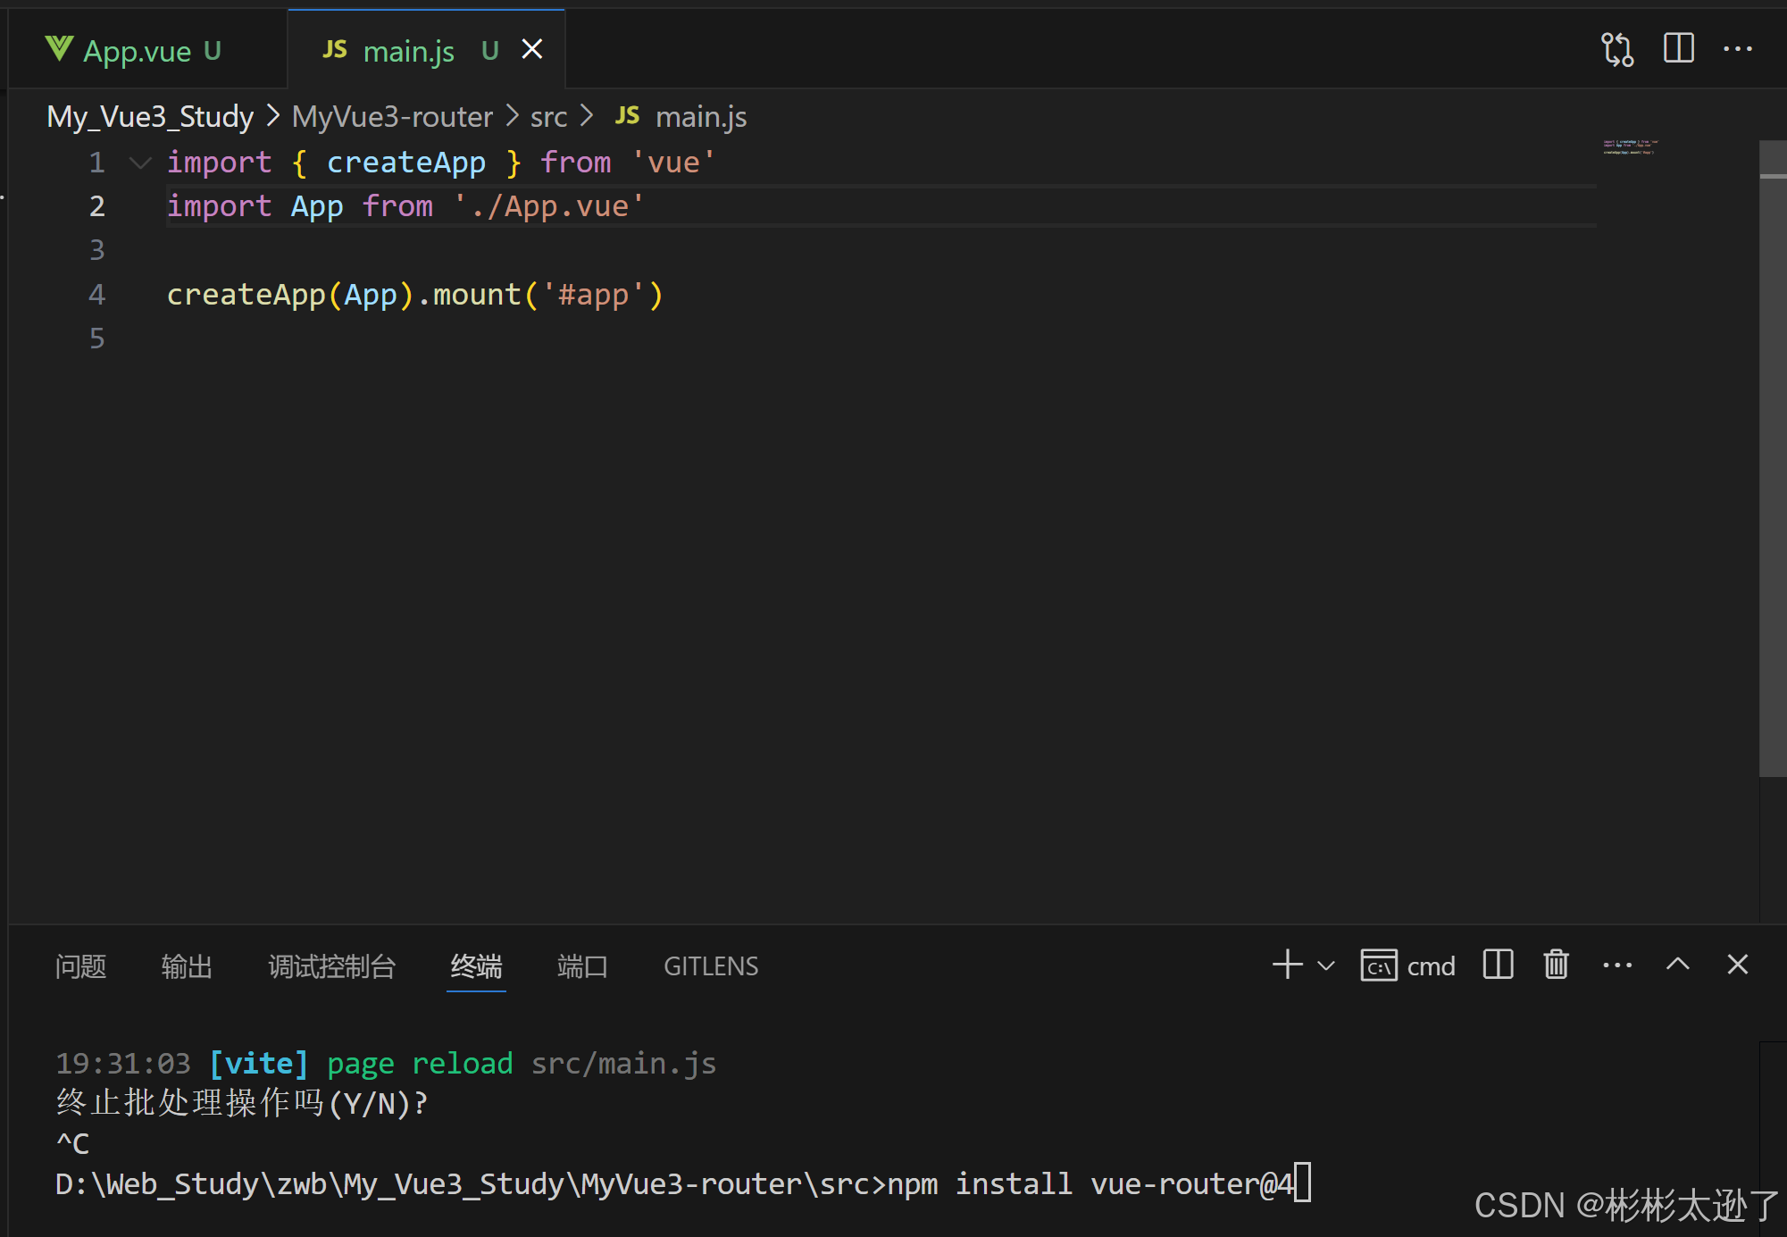This screenshot has width=1787, height=1237.
Task: Open terminal panel more actions ellipsis
Action: [1616, 965]
